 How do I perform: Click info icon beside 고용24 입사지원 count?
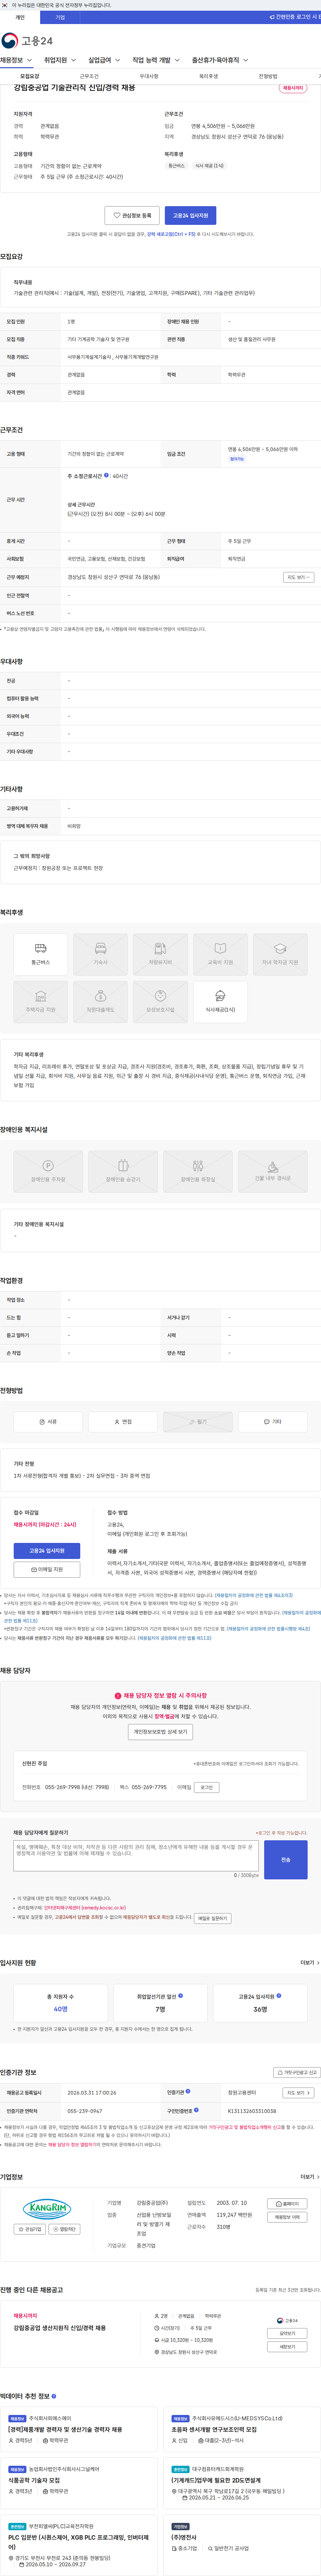(x=279, y=1996)
